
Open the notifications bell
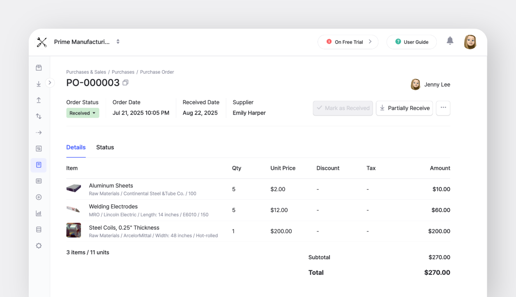click(449, 40)
